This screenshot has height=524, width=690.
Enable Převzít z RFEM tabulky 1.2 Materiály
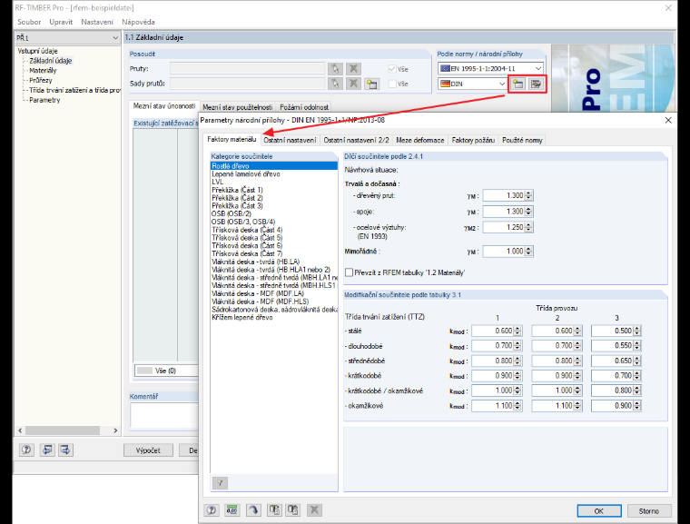pos(349,272)
